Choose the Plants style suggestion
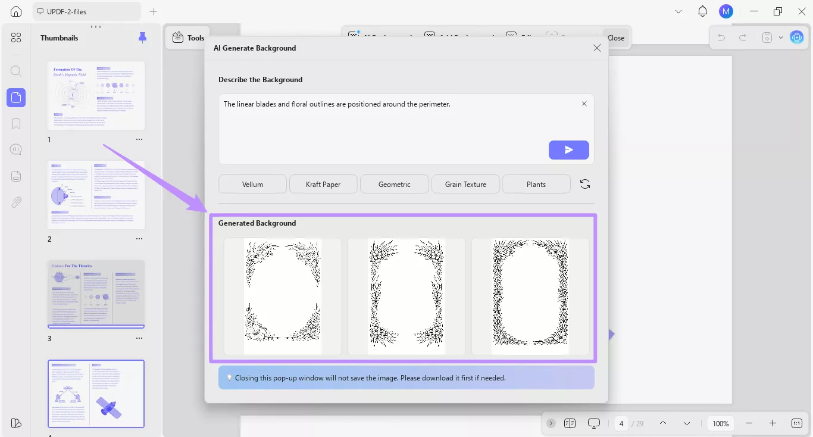 [536, 184]
